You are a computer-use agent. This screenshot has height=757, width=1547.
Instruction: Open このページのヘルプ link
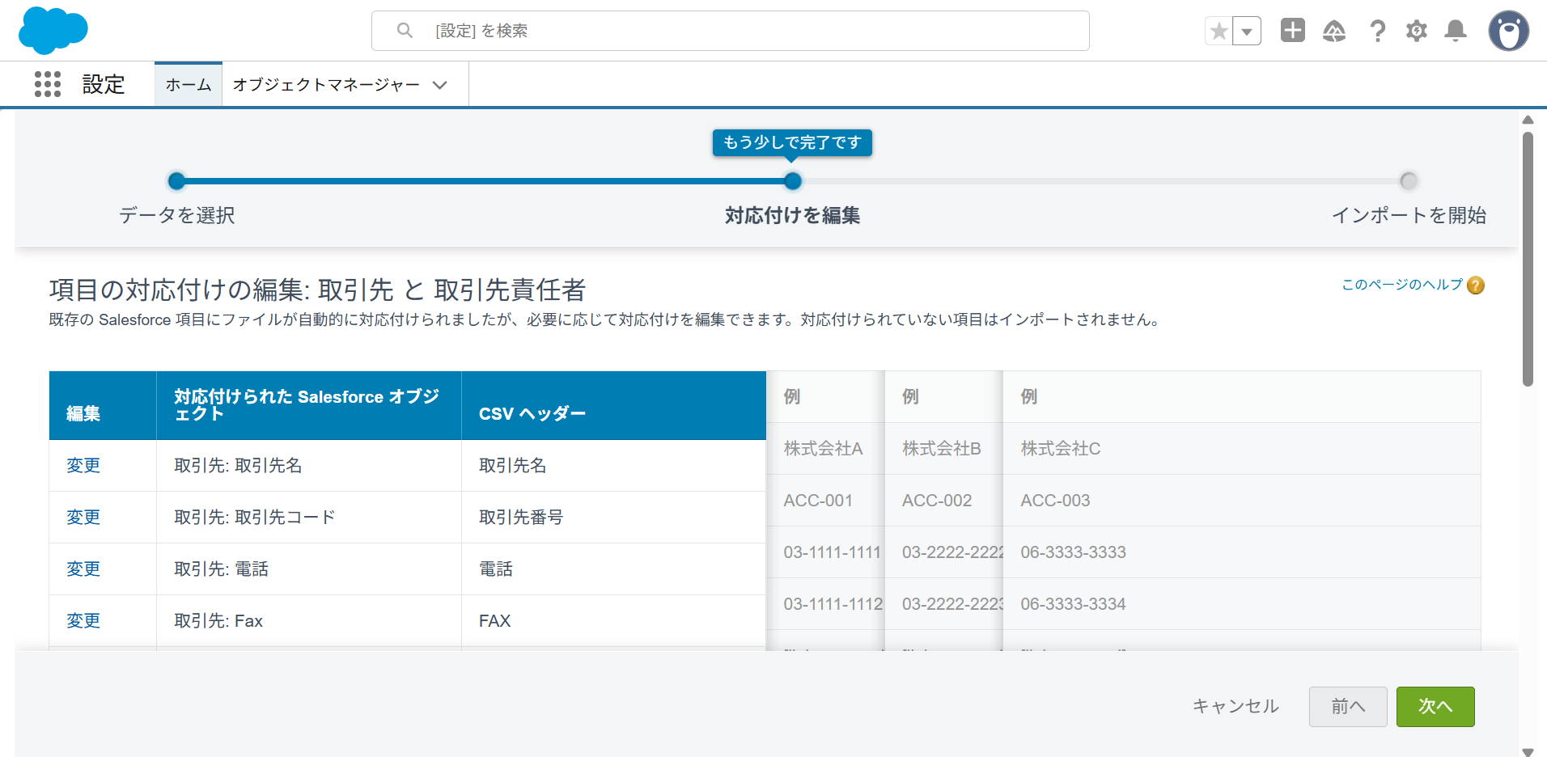[1402, 285]
